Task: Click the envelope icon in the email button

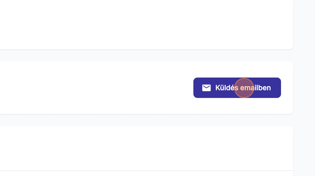Action: (x=206, y=88)
